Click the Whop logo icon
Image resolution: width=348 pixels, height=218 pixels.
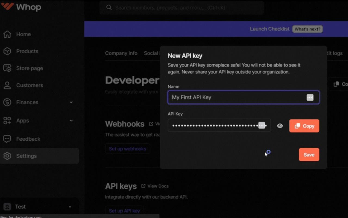coord(8,7)
